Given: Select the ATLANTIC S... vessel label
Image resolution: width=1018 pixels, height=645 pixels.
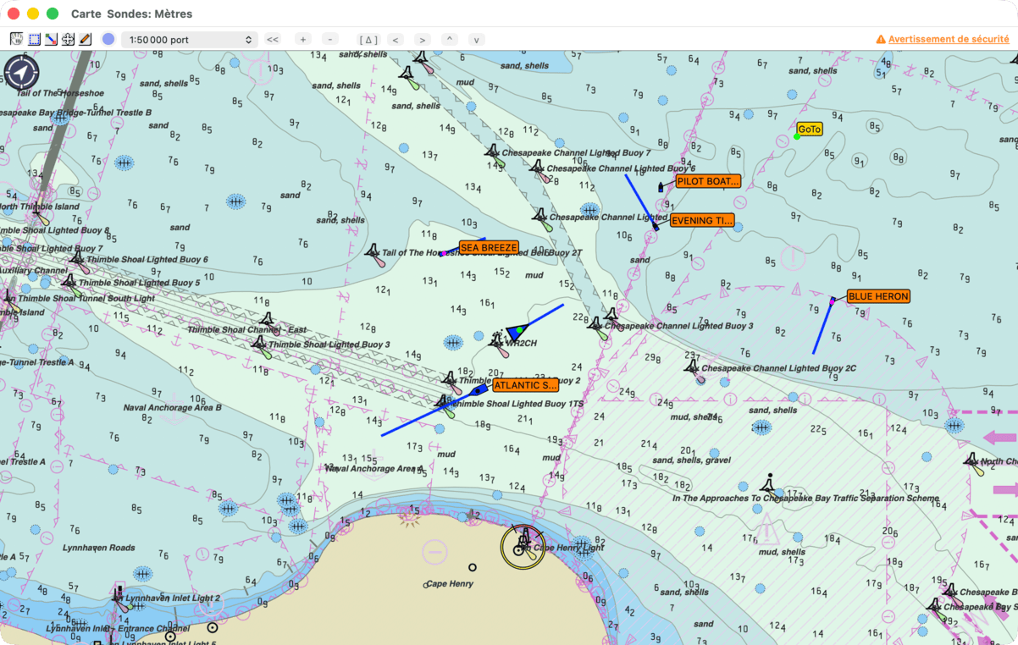Looking at the screenshot, I should tap(526, 385).
